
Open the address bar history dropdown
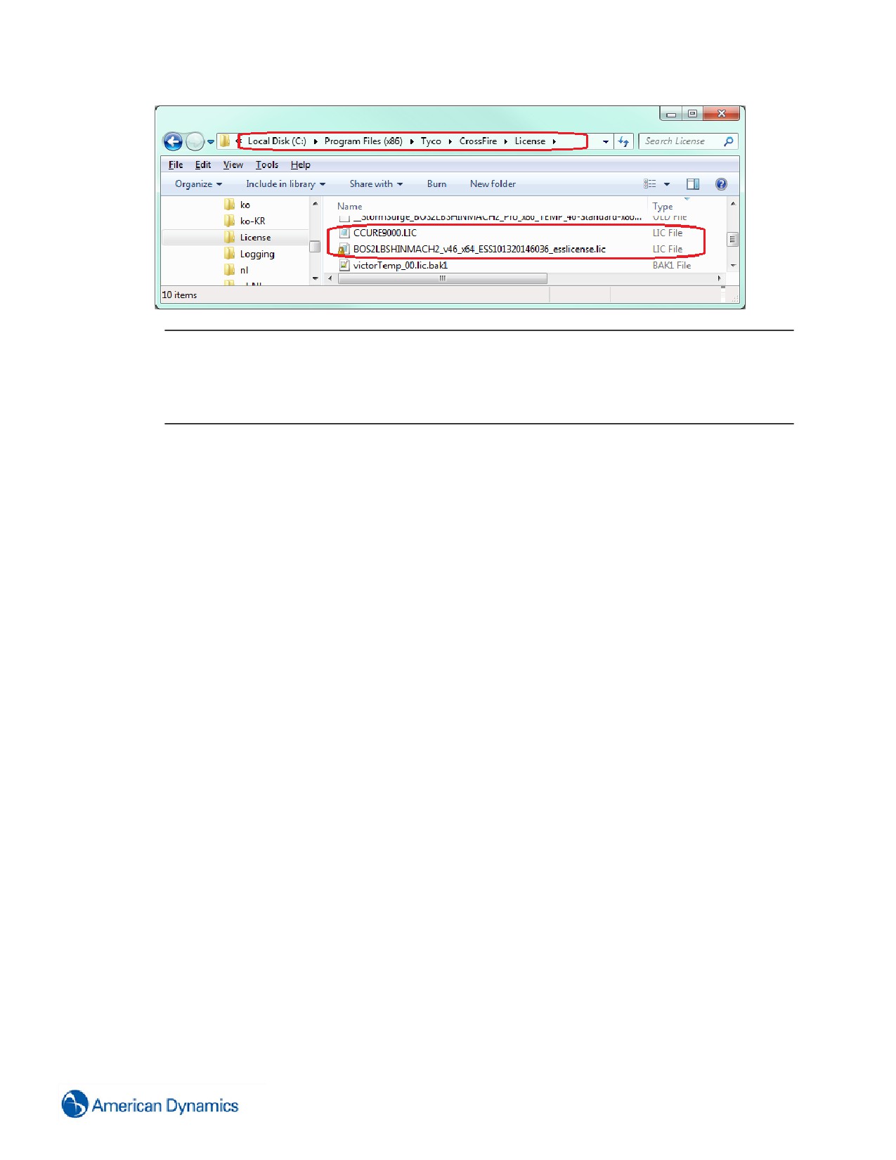click(x=606, y=142)
